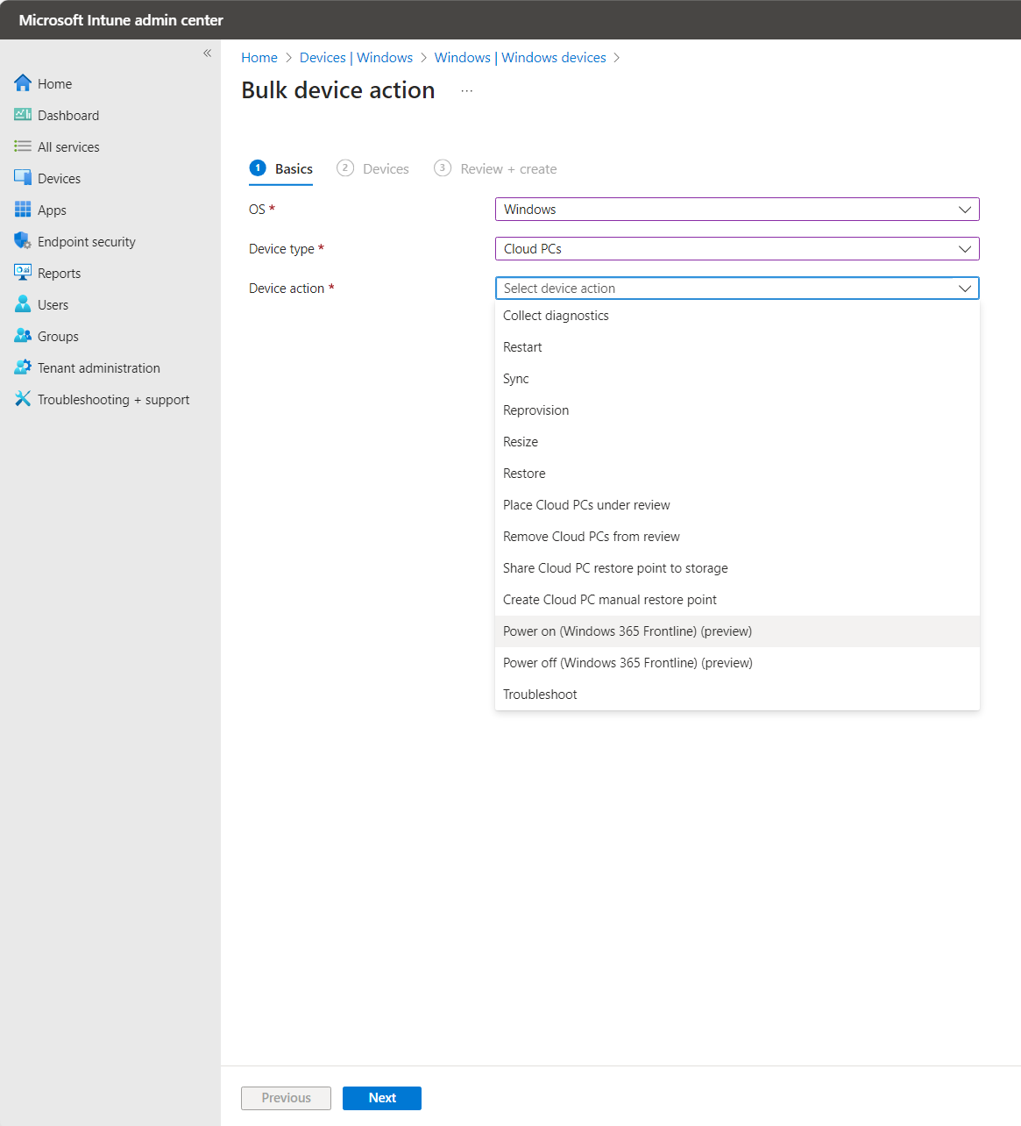The image size is (1021, 1126).
Task: Click the Previous button
Action: click(286, 1098)
